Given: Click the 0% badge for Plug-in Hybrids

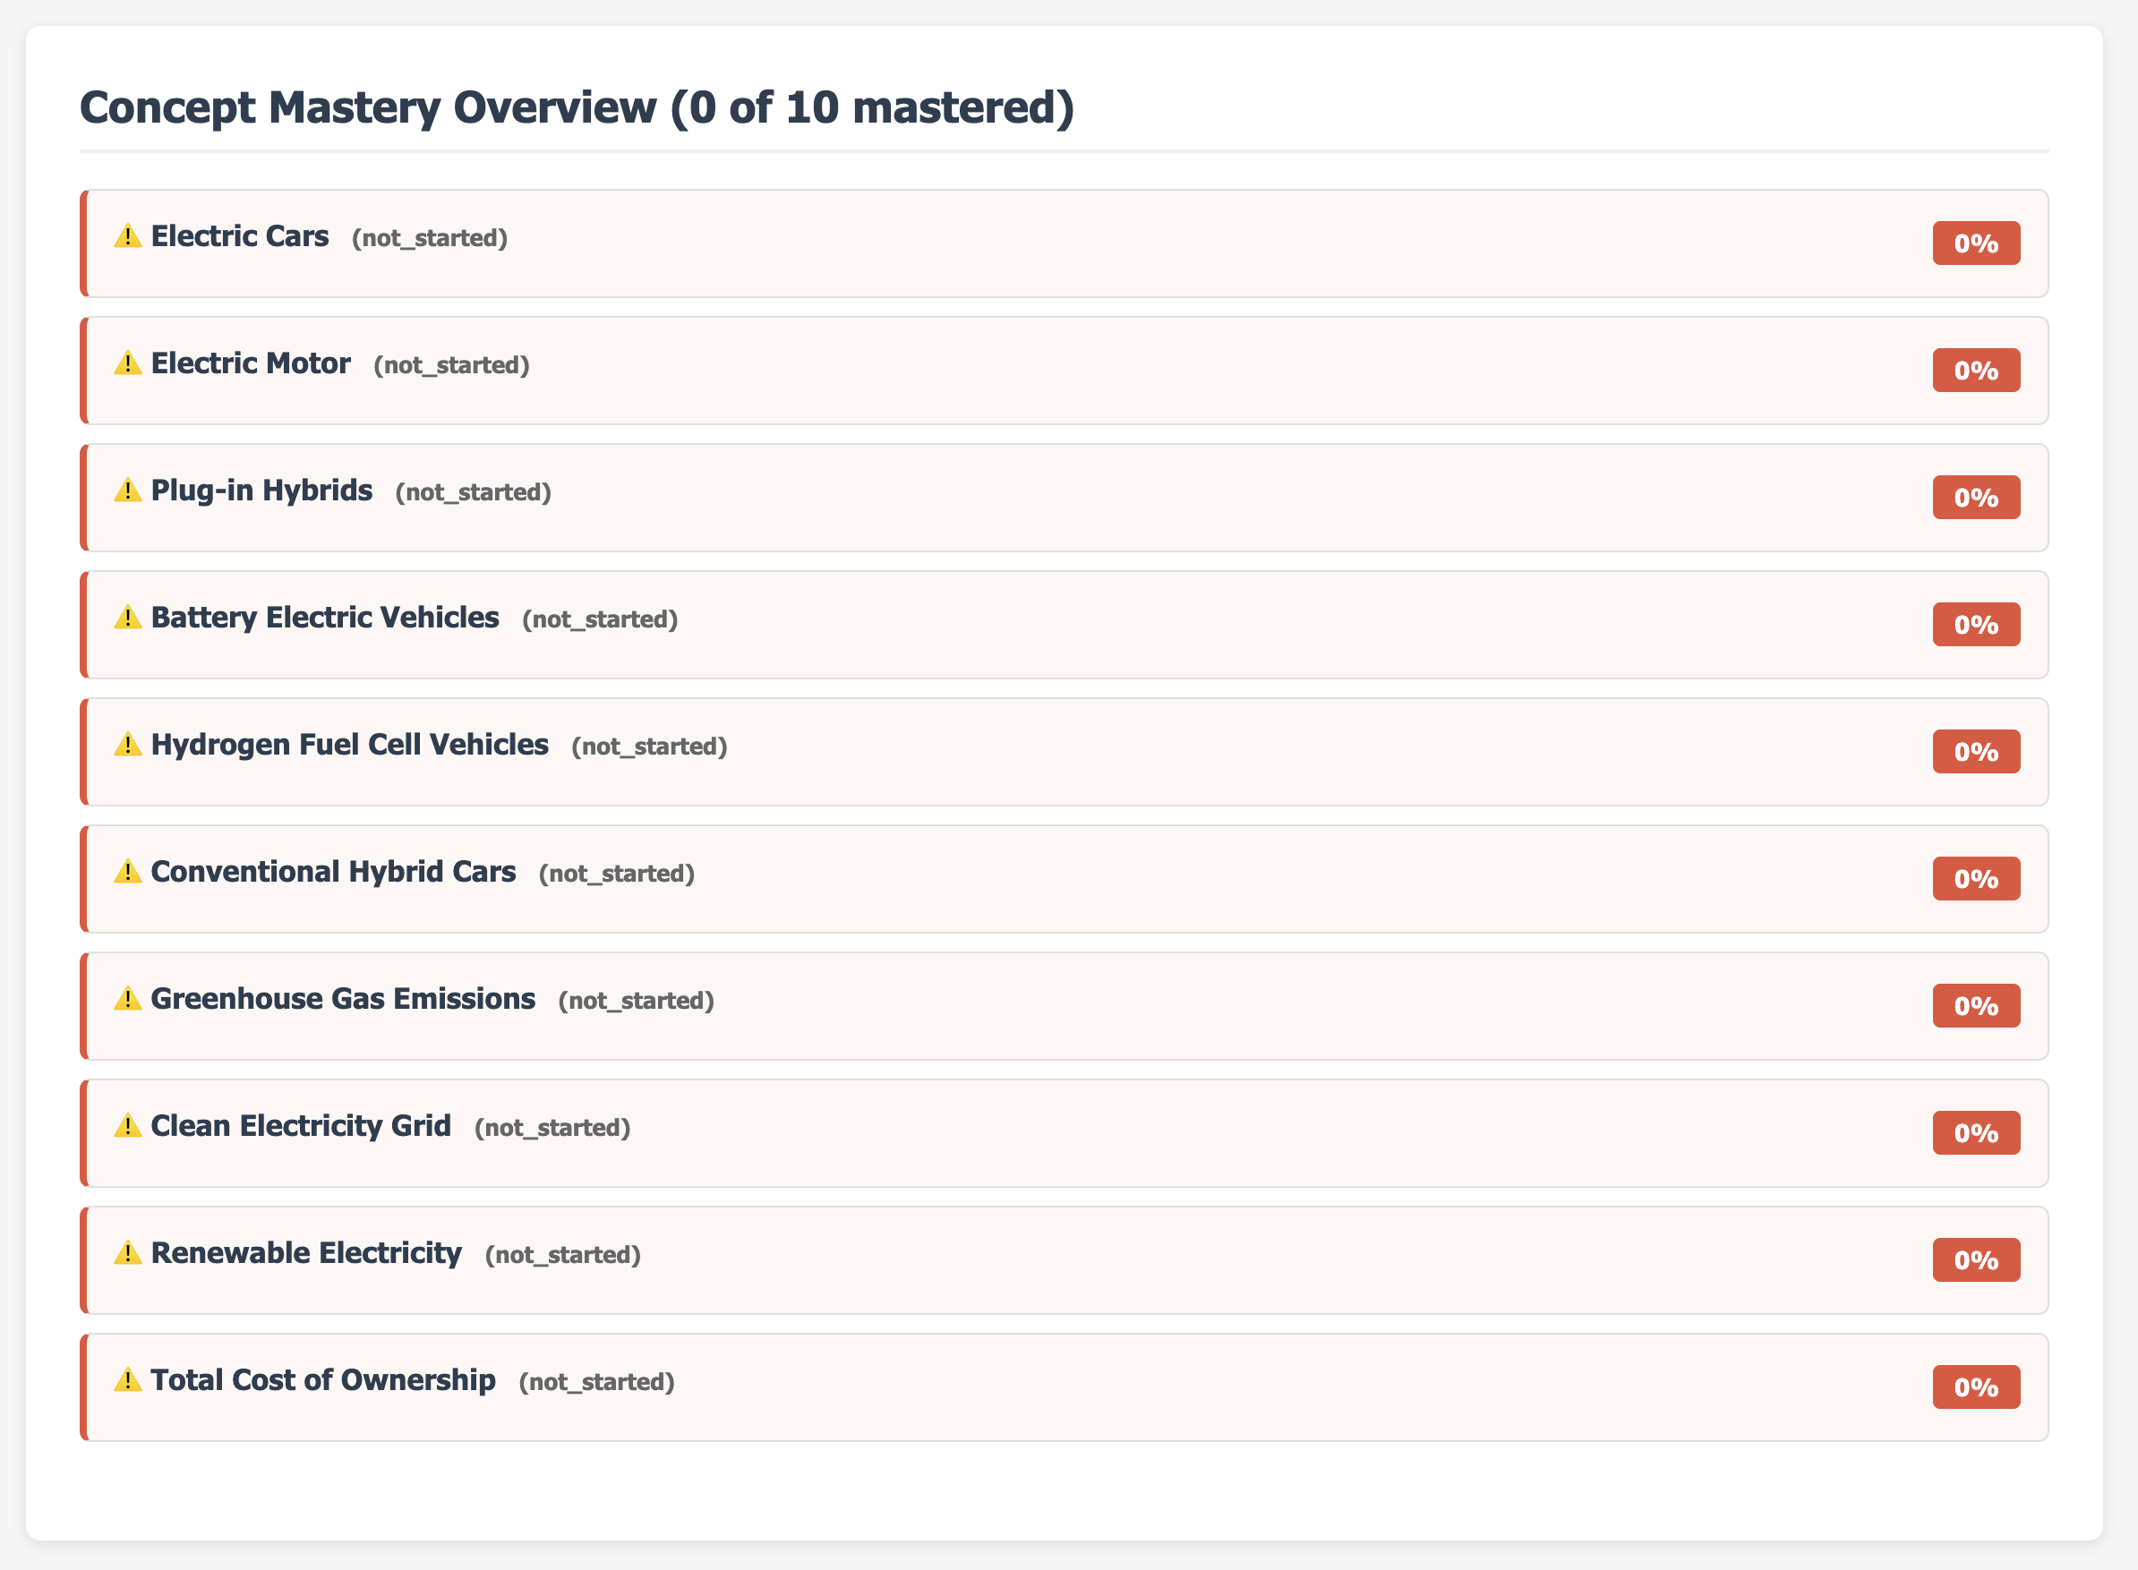Looking at the screenshot, I should 1975,497.
